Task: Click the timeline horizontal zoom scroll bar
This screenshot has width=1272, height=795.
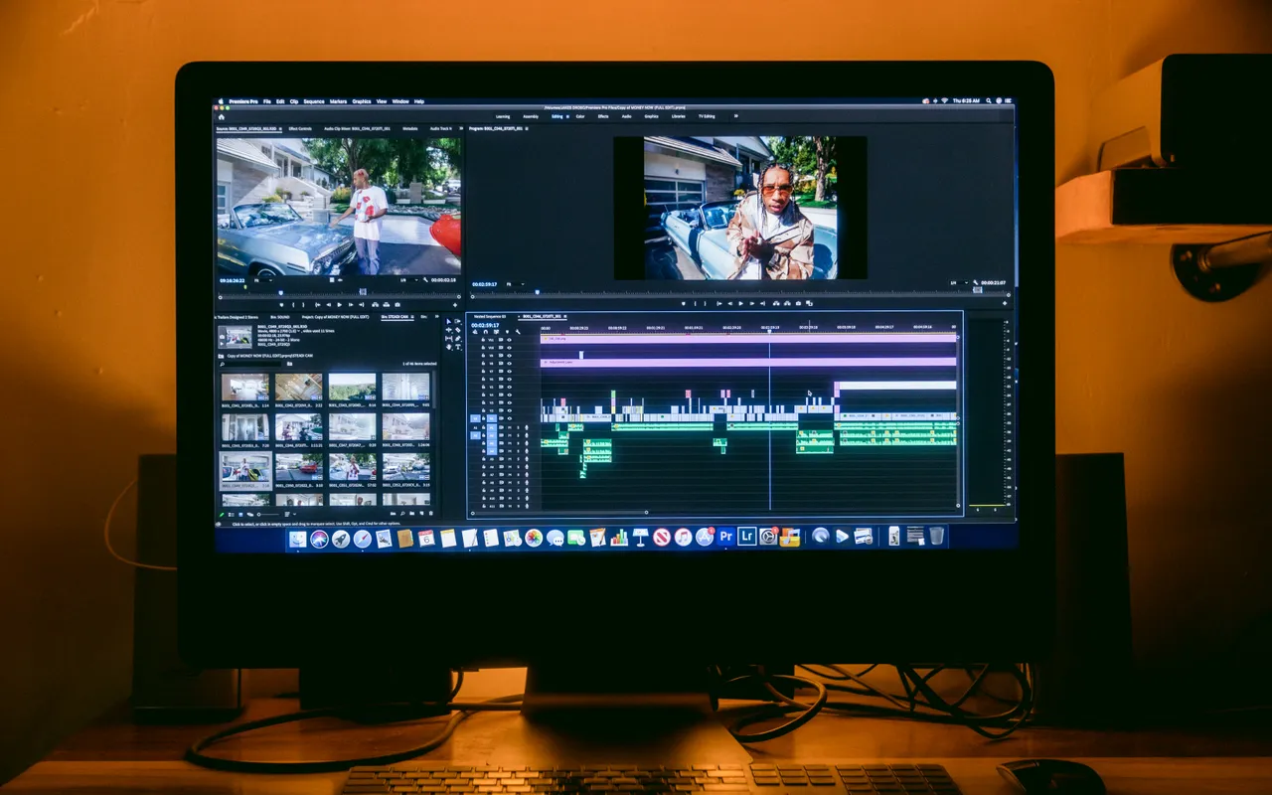Action: coord(559,513)
